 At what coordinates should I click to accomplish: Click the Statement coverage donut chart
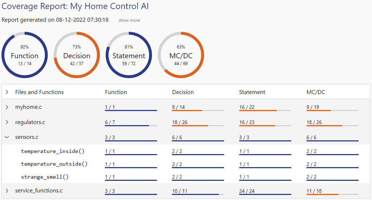click(x=129, y=55)
